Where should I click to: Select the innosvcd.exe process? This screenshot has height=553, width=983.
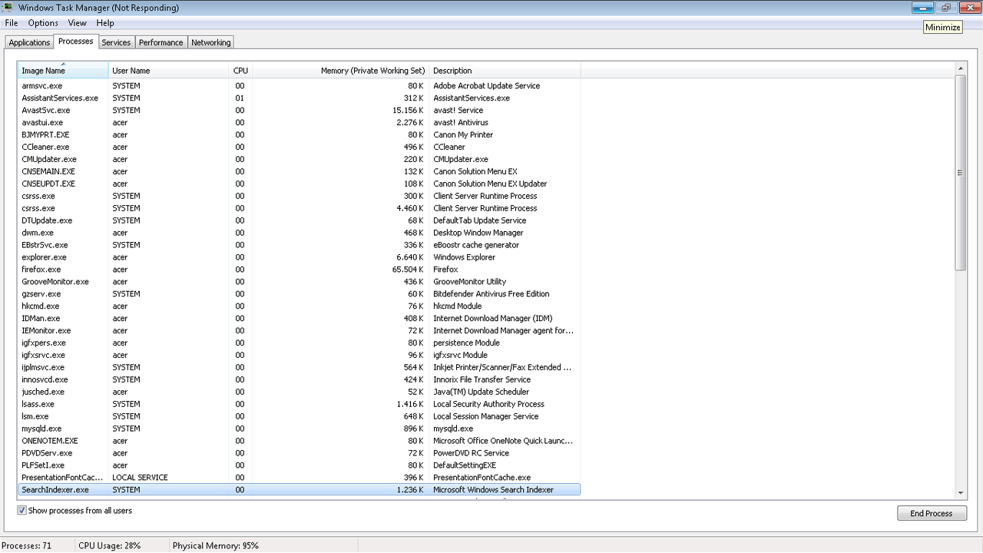coord(300,379)
